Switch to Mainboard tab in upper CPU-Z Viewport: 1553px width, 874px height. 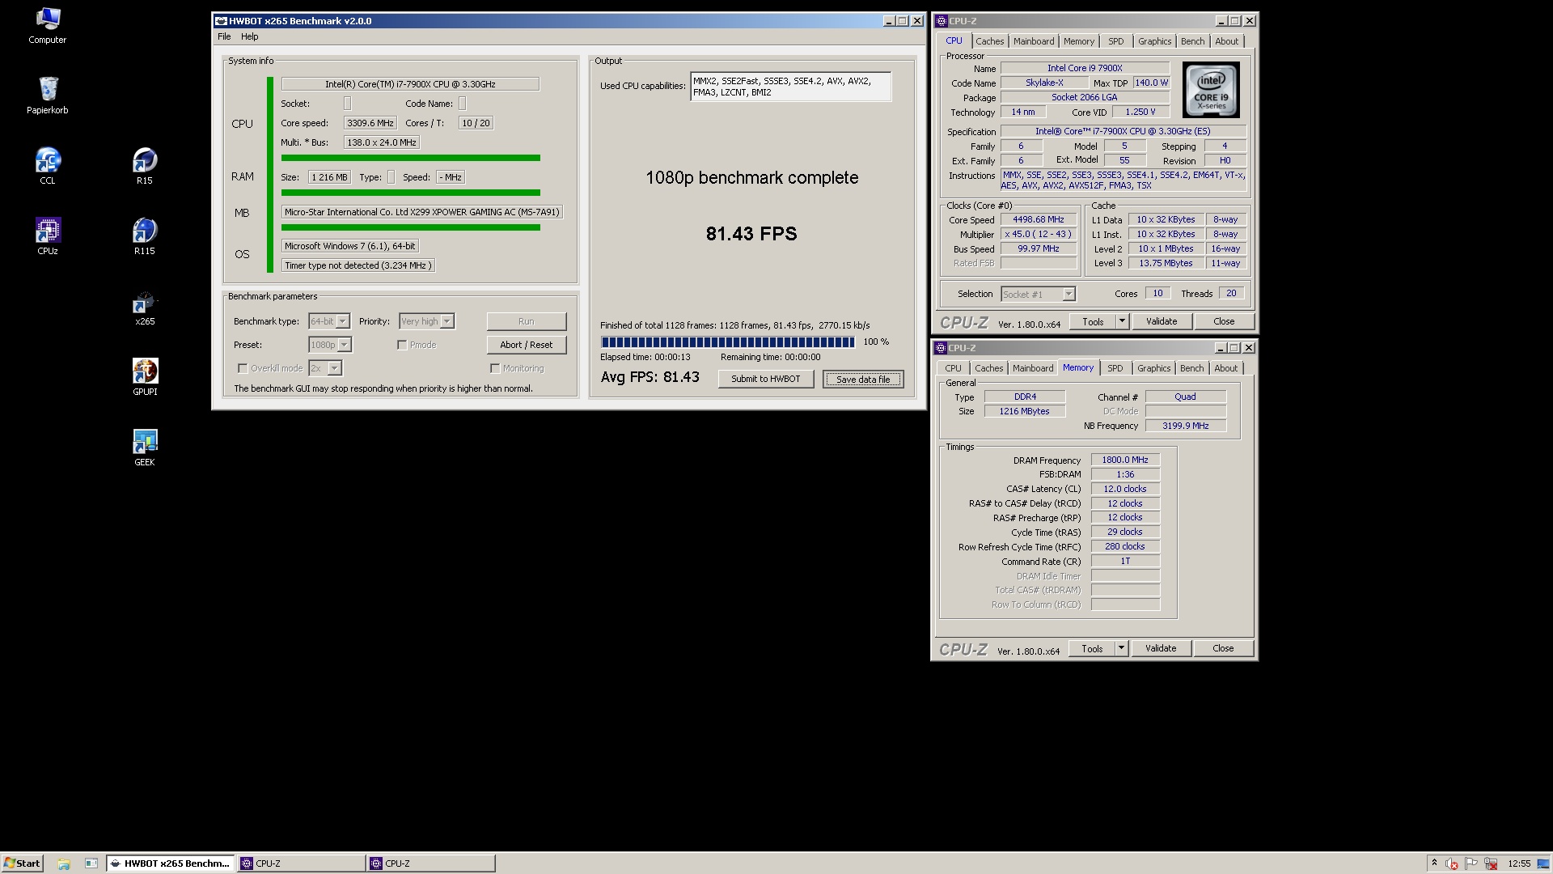[x=1034, y=41]
